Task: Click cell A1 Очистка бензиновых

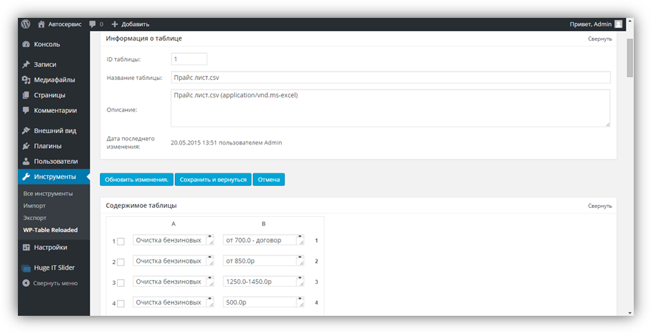Action: [x=174, y=240]
